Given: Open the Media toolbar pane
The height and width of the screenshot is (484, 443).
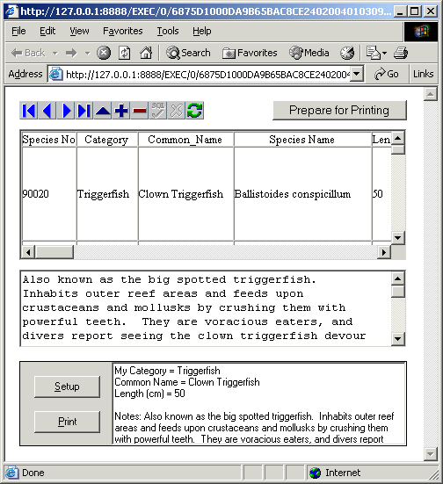Looking at the screenshot, I should coord(309,53).
